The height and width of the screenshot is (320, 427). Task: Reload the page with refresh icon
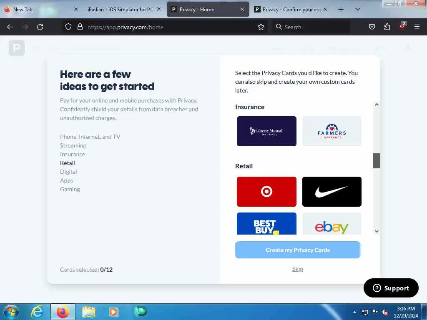coord(40,27)
